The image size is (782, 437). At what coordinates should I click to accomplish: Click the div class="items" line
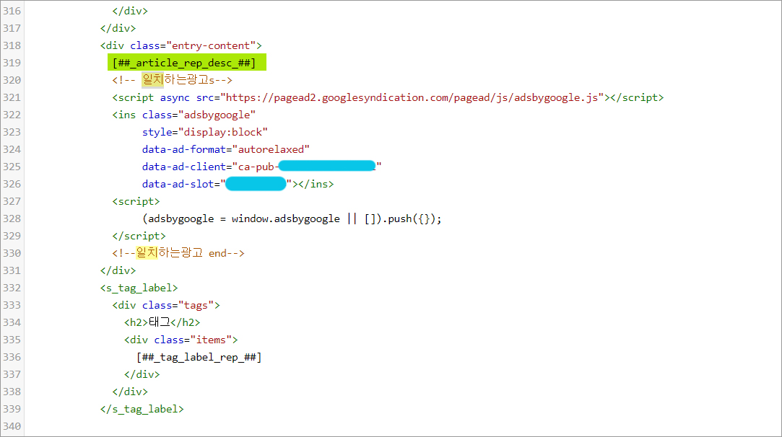[x=181, y=340]
